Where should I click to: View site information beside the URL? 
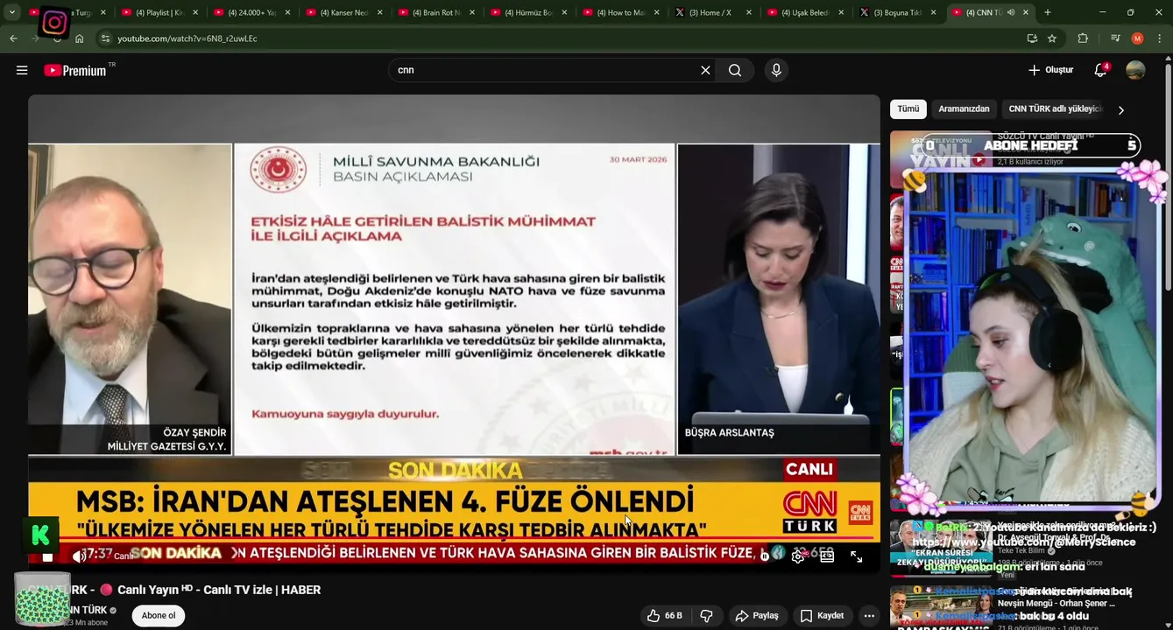(105, 38)
